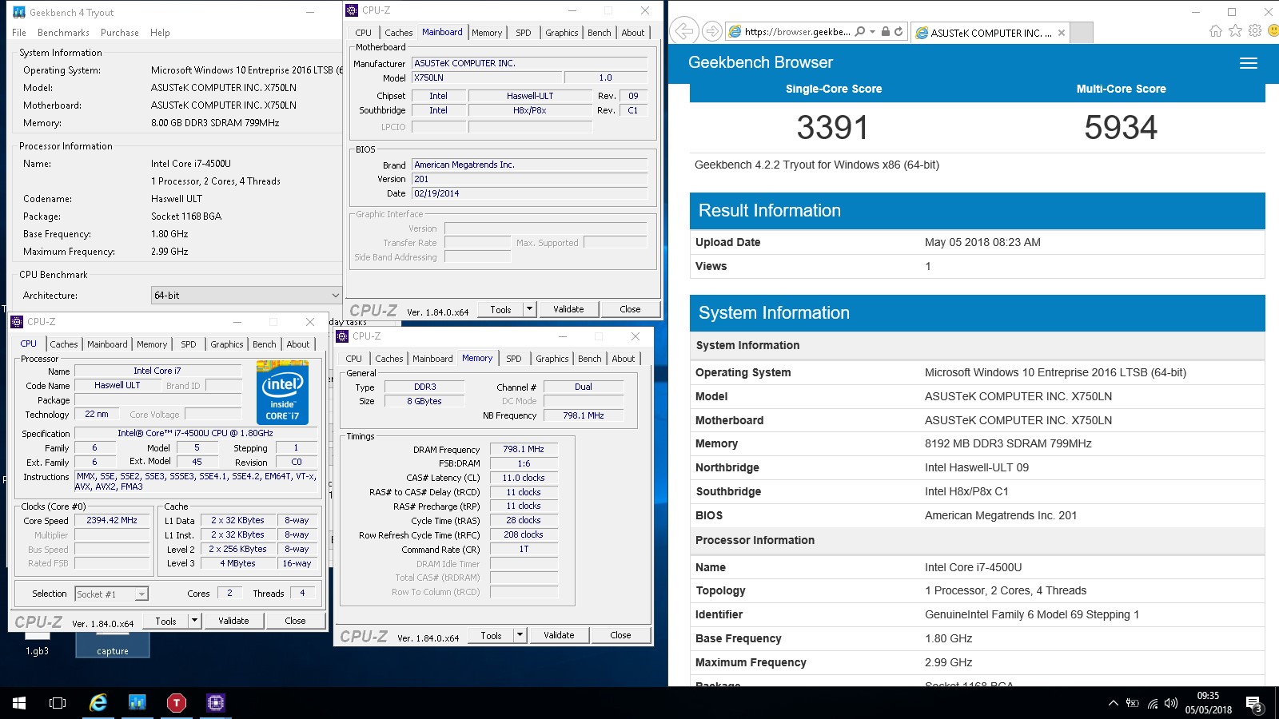Click Close button in Memory CPU-Z window
This screenshot has height=719, width=1279.
[x=620, y=635]
